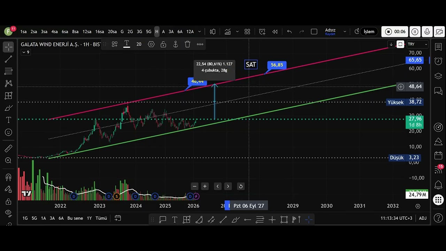The width and height of the screenshot is (446, 251).
Task: Select the Tümü date range
Action: [101, 218]
